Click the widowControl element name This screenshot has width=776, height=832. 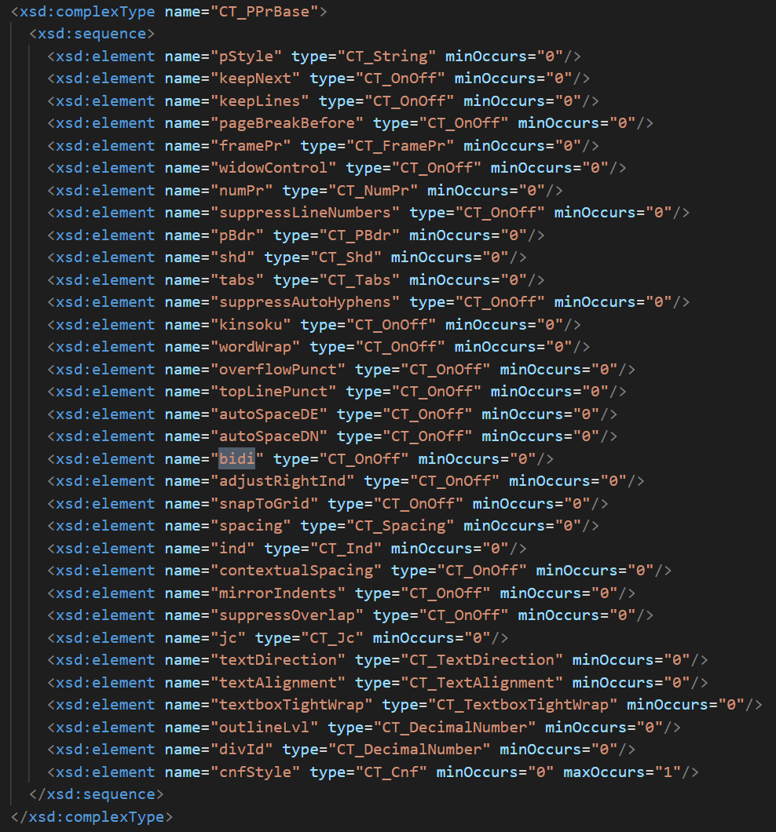[273, 168]
